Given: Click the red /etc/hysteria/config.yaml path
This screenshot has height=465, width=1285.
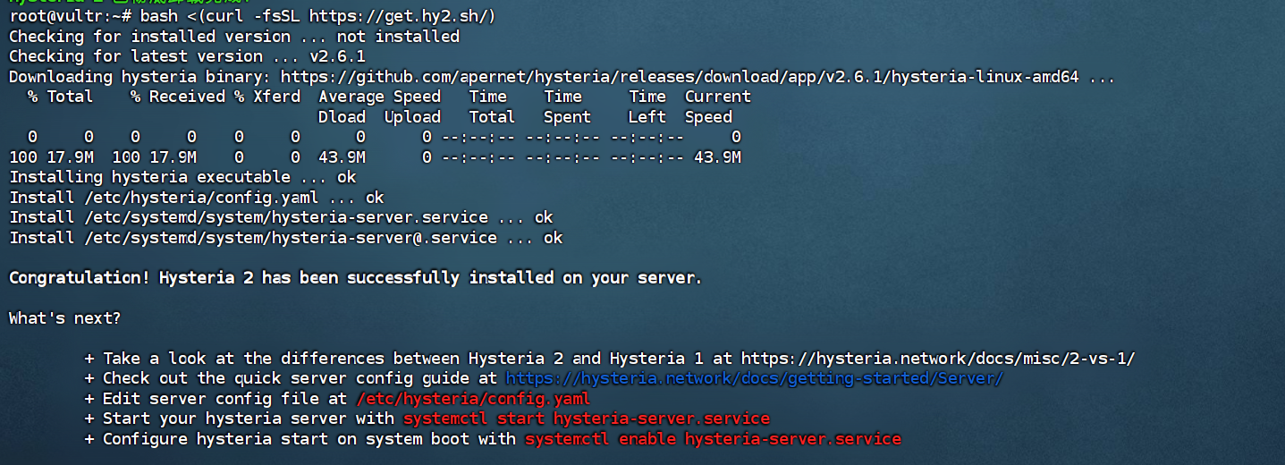Looking at the screenshot, I should point(473,399).
